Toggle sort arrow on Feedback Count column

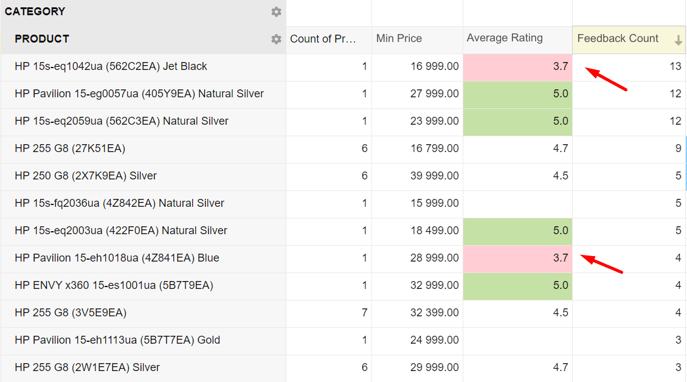tap(678, 41)
